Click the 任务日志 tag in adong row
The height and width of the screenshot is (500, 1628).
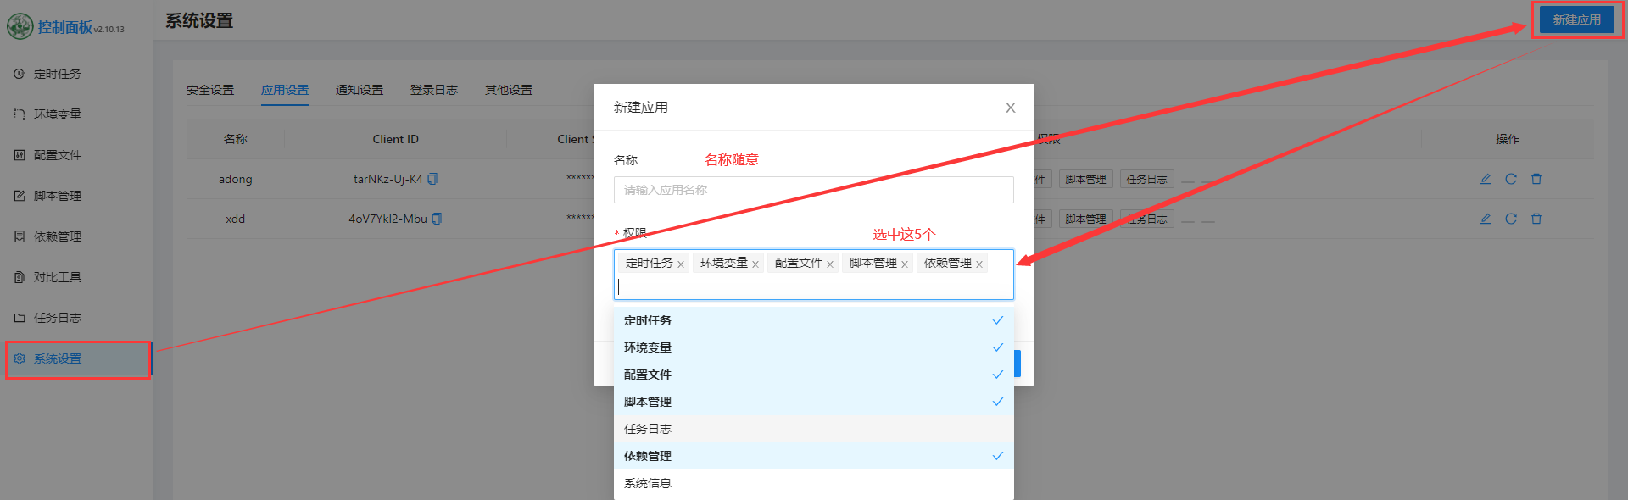click(1146, 179)
